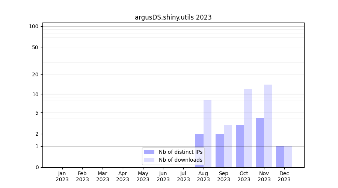Click the 100 y-axis tick label
Viewport: 338px width, 188px height.
pos(34,26)
